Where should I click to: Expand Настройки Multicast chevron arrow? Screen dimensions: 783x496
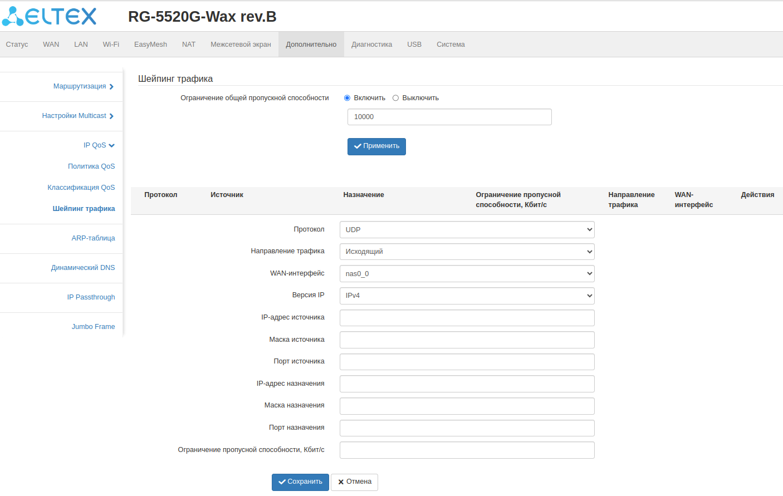tap(111, 116)
